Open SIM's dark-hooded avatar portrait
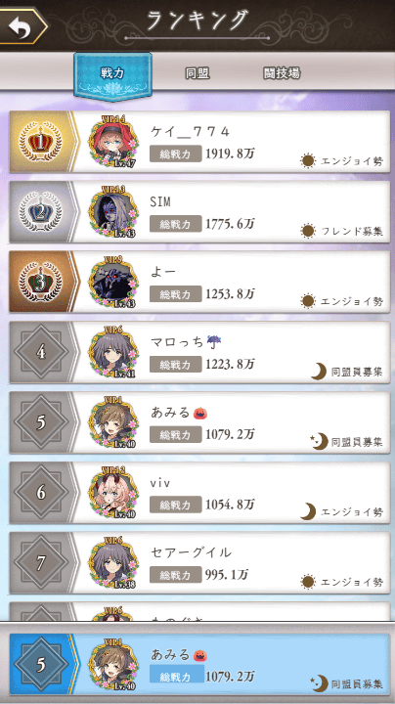 112,212
